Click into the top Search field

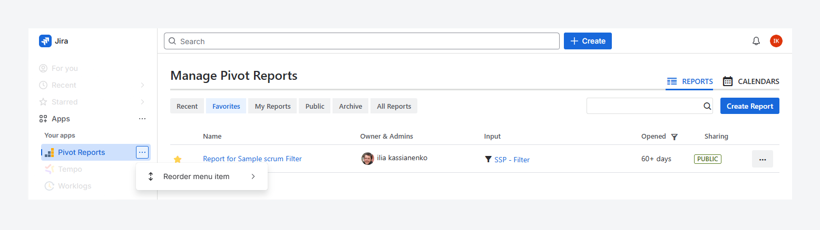[x=362, y=41]
